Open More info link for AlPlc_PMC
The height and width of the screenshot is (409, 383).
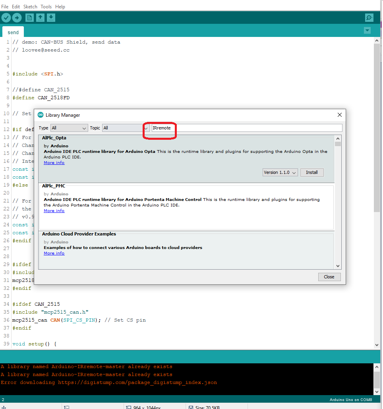54,211
